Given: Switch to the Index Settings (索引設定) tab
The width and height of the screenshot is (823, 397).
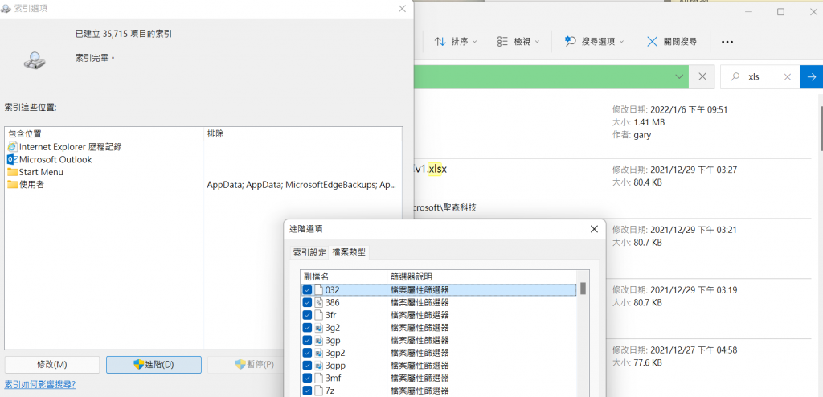Looking at the screenshot, I should point(309,252).
